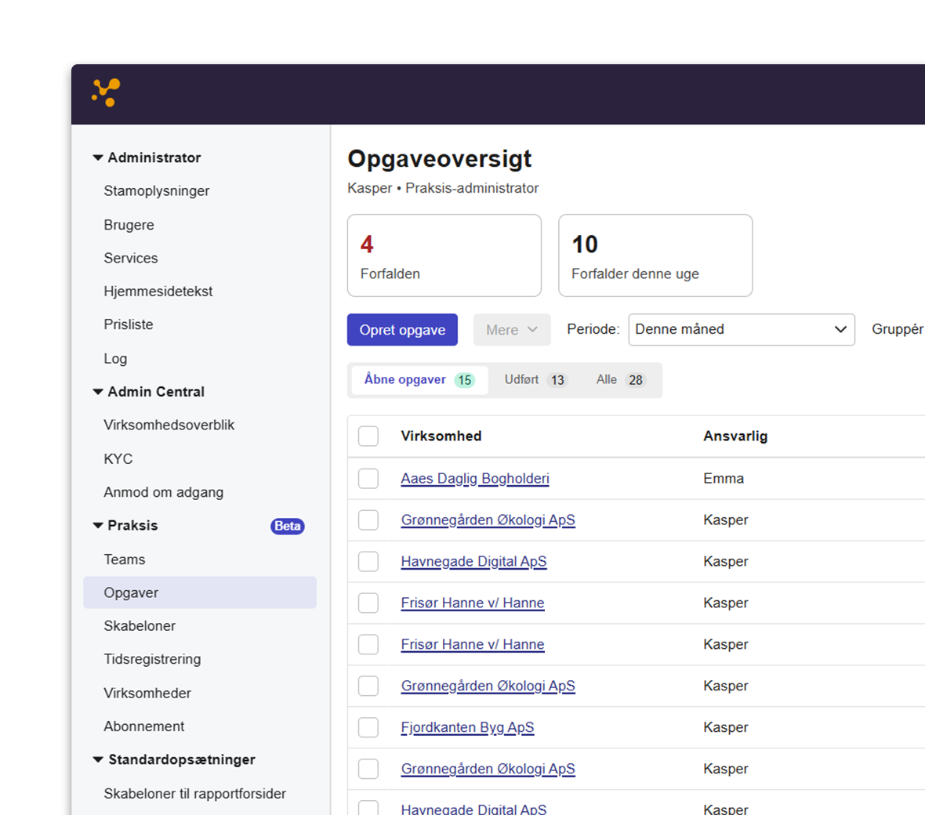Open Teams in the sidebar
The image size is (925, 815).
124,559
